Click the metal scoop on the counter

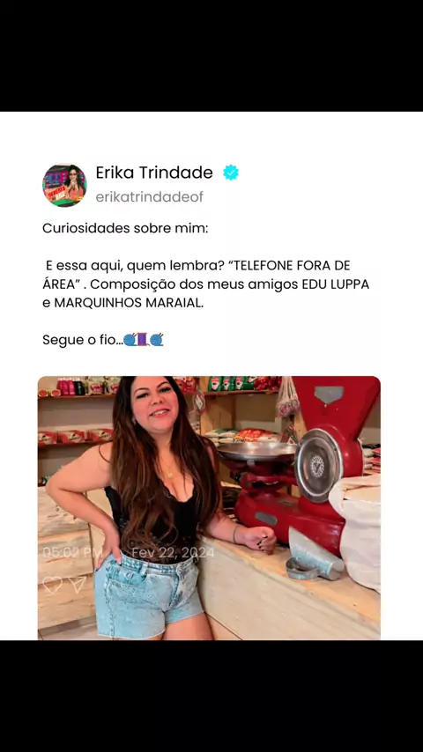pos(314,555)
